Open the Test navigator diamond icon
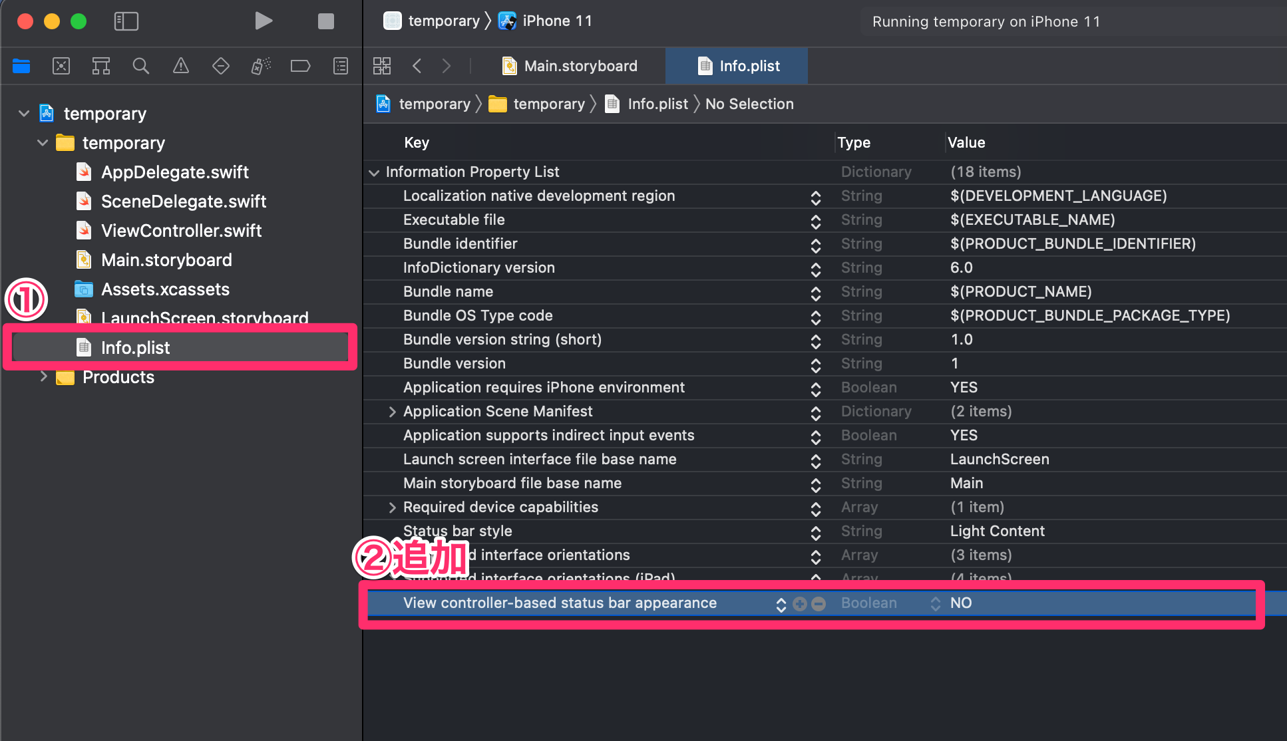Image resolution: width=1287 pixels, height=741 pixels. (x=220, y=66)
